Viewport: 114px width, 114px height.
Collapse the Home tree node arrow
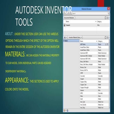(x=64, y=41)
